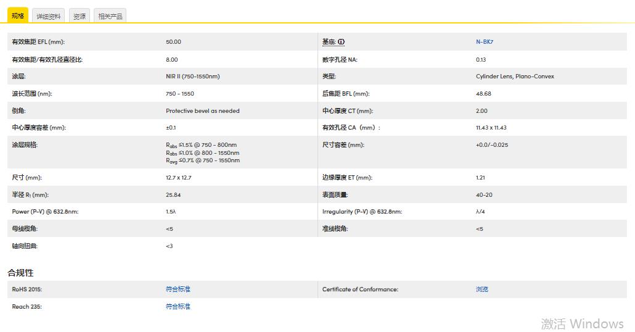Viewport: 635px width, 332px height.
Task: Click the 表面质量 value 40-20
Action: (x=484, y=194)
